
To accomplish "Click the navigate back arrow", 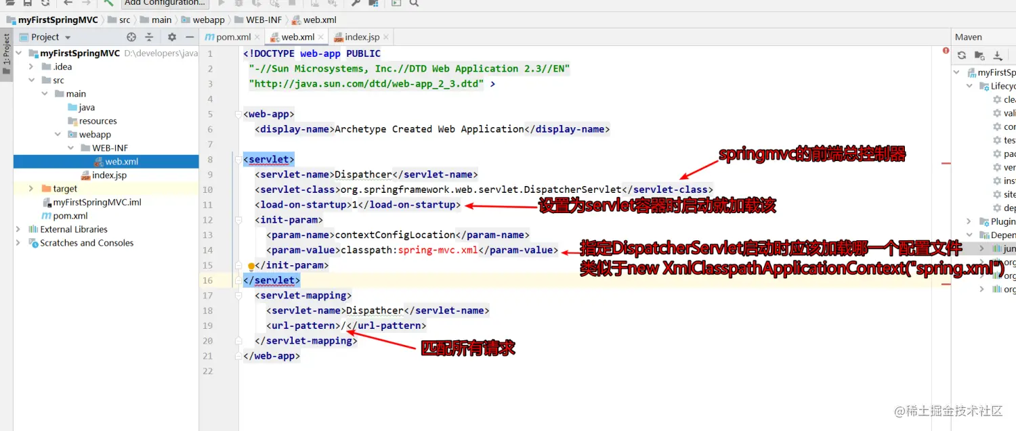I will click(x=68, y=3).
